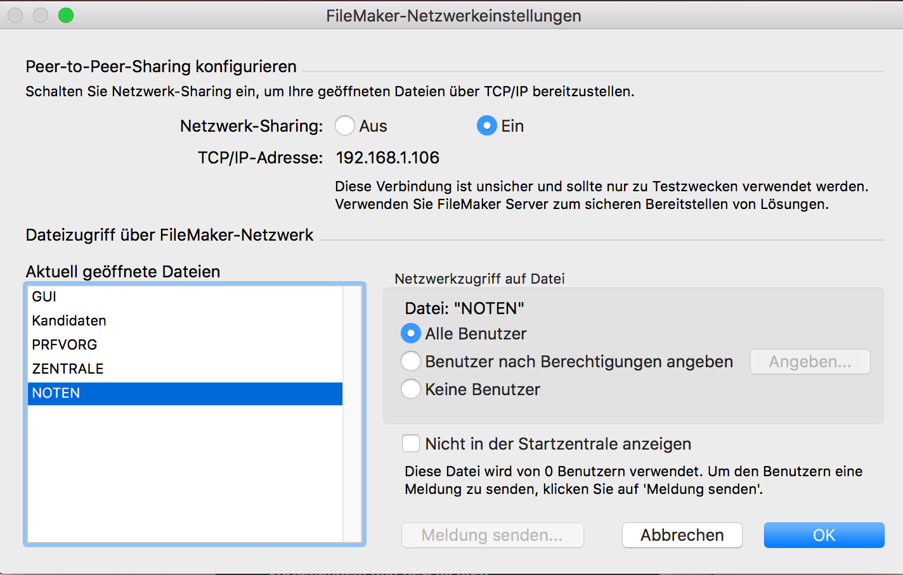The image size is (903, 575).
Task: Select the ZENTRALE file in the list
Action: pyautogui.click(x=185, y=369)
